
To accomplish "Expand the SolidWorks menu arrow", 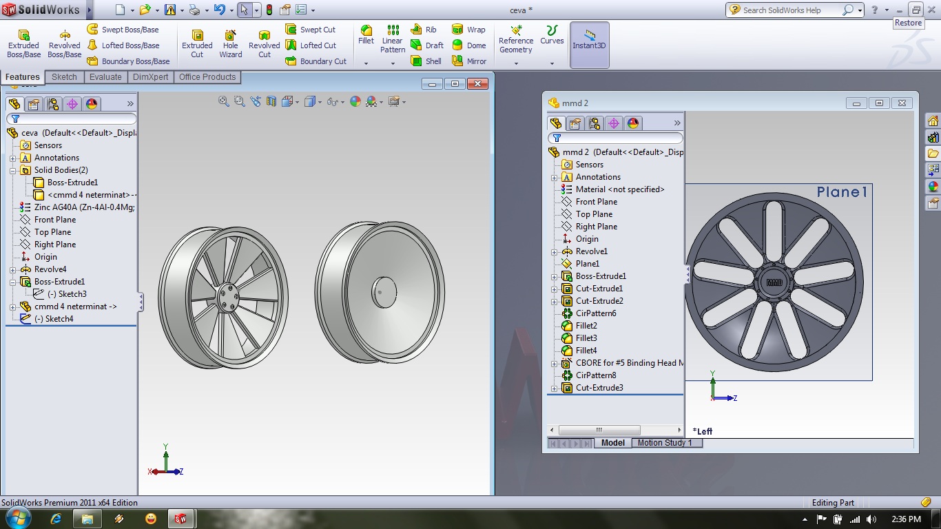I will pos(90,10).
